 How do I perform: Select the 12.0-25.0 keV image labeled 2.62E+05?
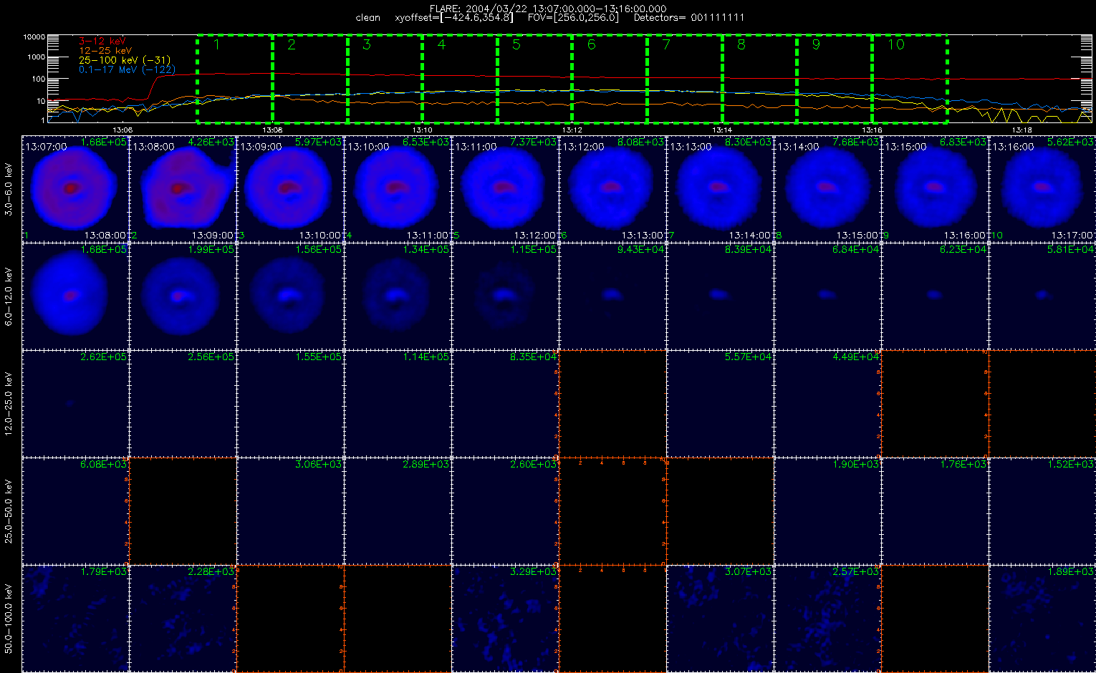point(76,403)
